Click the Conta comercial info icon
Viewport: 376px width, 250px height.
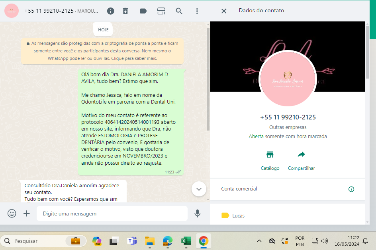(x=351, y=189)
